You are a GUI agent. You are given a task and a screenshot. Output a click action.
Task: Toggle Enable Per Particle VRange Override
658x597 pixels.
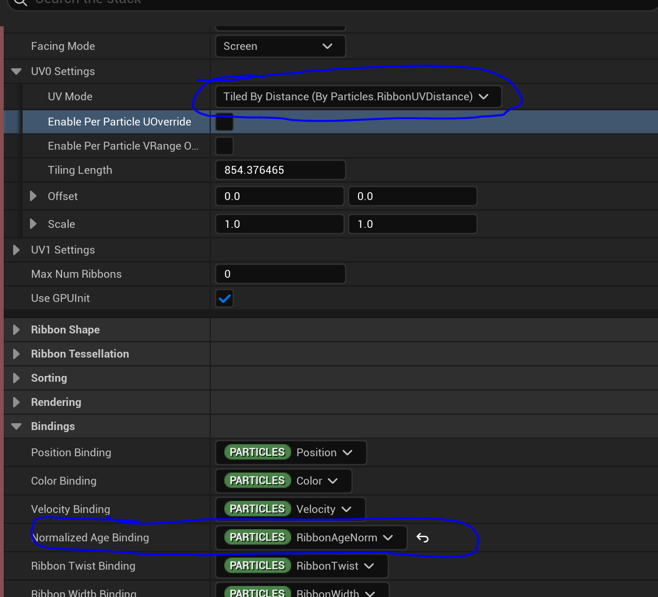(224, 146)
